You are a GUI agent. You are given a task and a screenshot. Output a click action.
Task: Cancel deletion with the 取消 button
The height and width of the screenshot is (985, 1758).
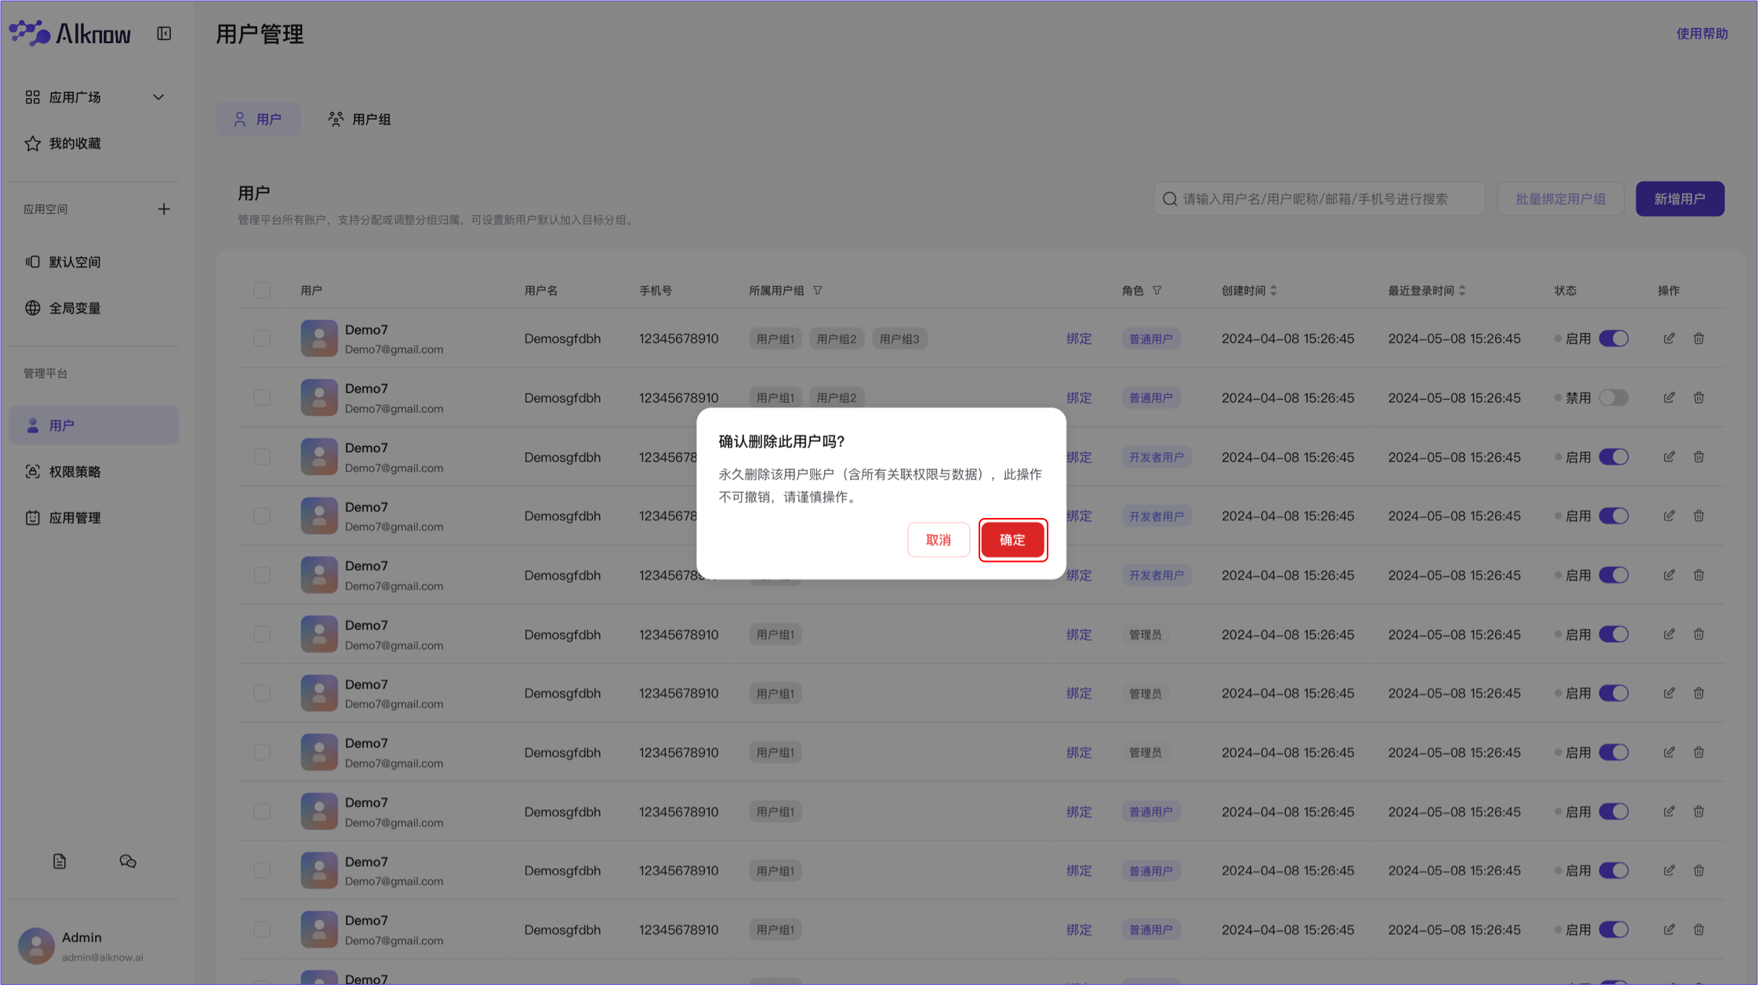point(938,540)
